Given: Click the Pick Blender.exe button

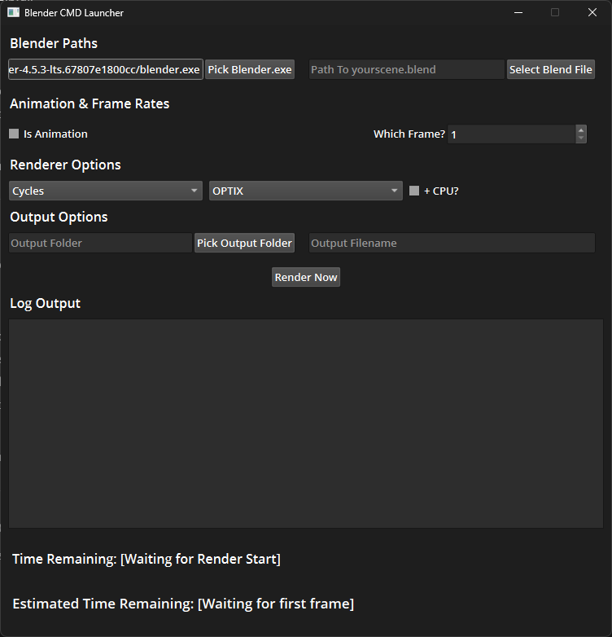Looking at the screenshot, I should pyautogui.click(x=250, y=69).
